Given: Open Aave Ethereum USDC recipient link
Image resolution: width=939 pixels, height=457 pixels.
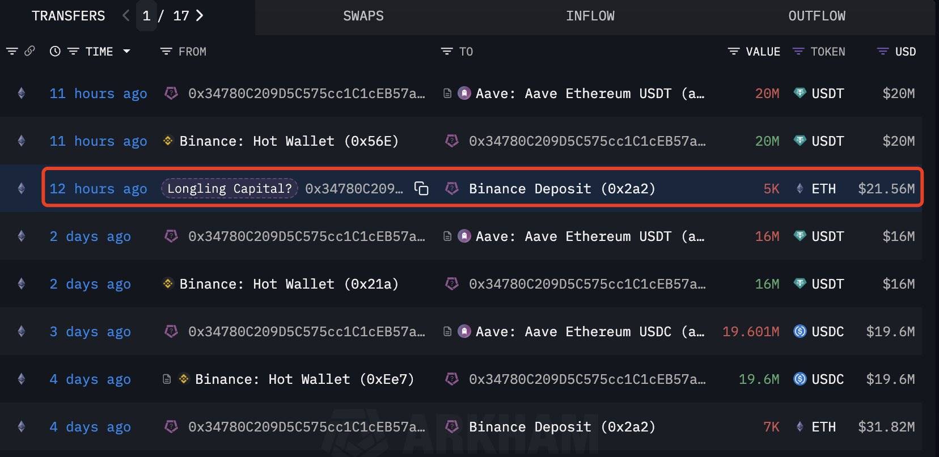Looking at the screenshot, I should 590,331.
